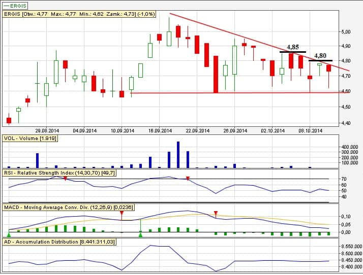Click the 4,85 annotation text
Screen dimensions: 363x275
point(292,47)
